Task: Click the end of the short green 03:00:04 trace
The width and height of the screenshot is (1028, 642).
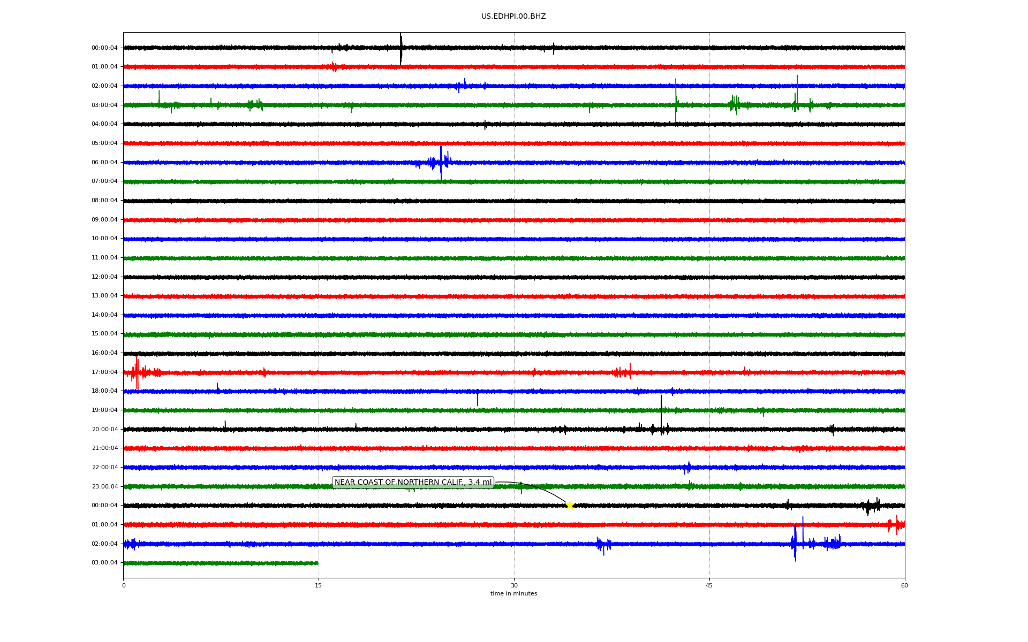Action: click(317, 563)
